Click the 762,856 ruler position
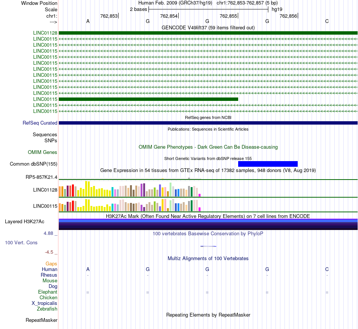358x329 pixels. [288, 16]
